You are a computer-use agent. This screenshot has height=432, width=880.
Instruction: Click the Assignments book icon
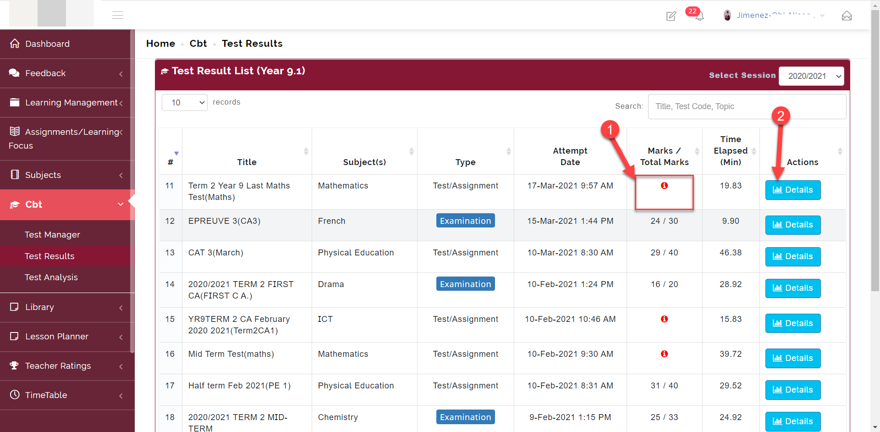(15, 131)
